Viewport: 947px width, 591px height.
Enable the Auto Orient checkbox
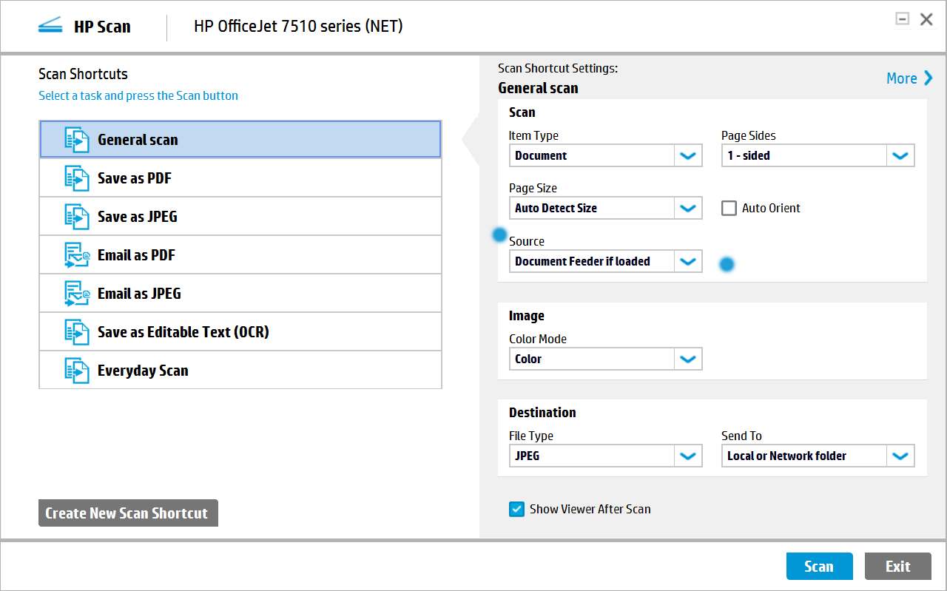point(729,208)
